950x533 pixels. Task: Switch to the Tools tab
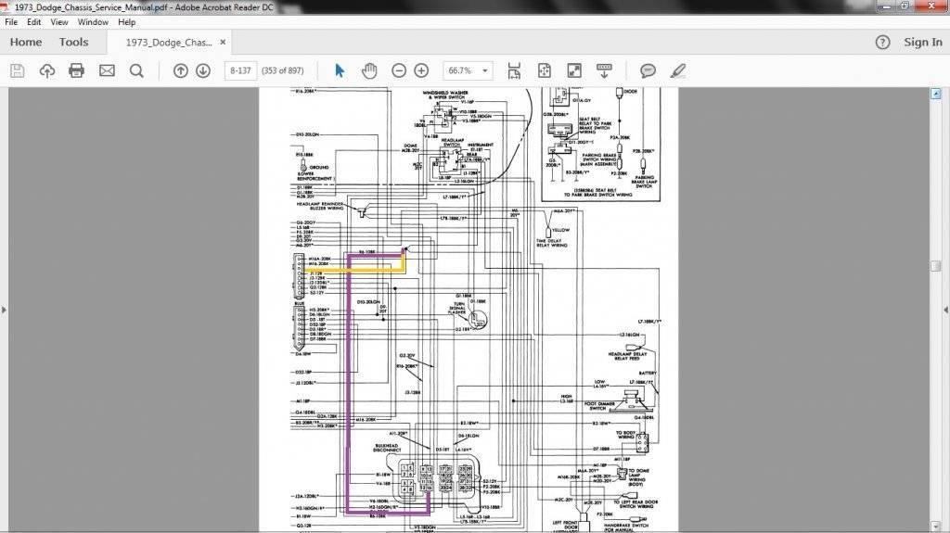tap(73, 42)
